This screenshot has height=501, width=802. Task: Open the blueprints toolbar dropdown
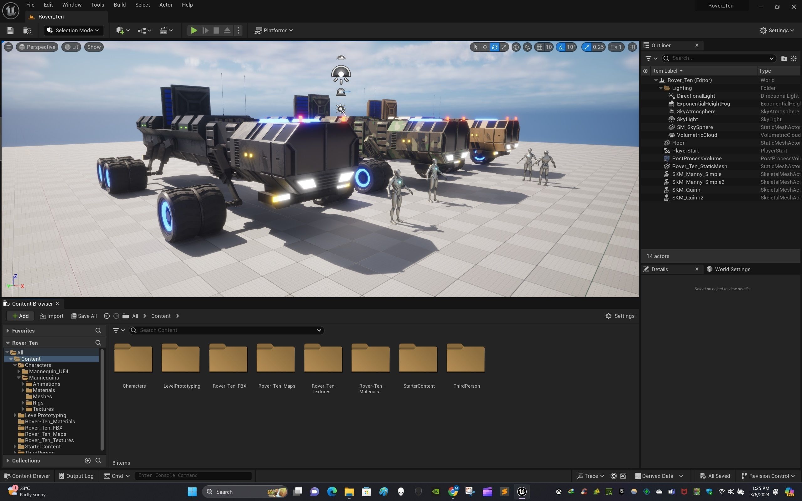144,30
